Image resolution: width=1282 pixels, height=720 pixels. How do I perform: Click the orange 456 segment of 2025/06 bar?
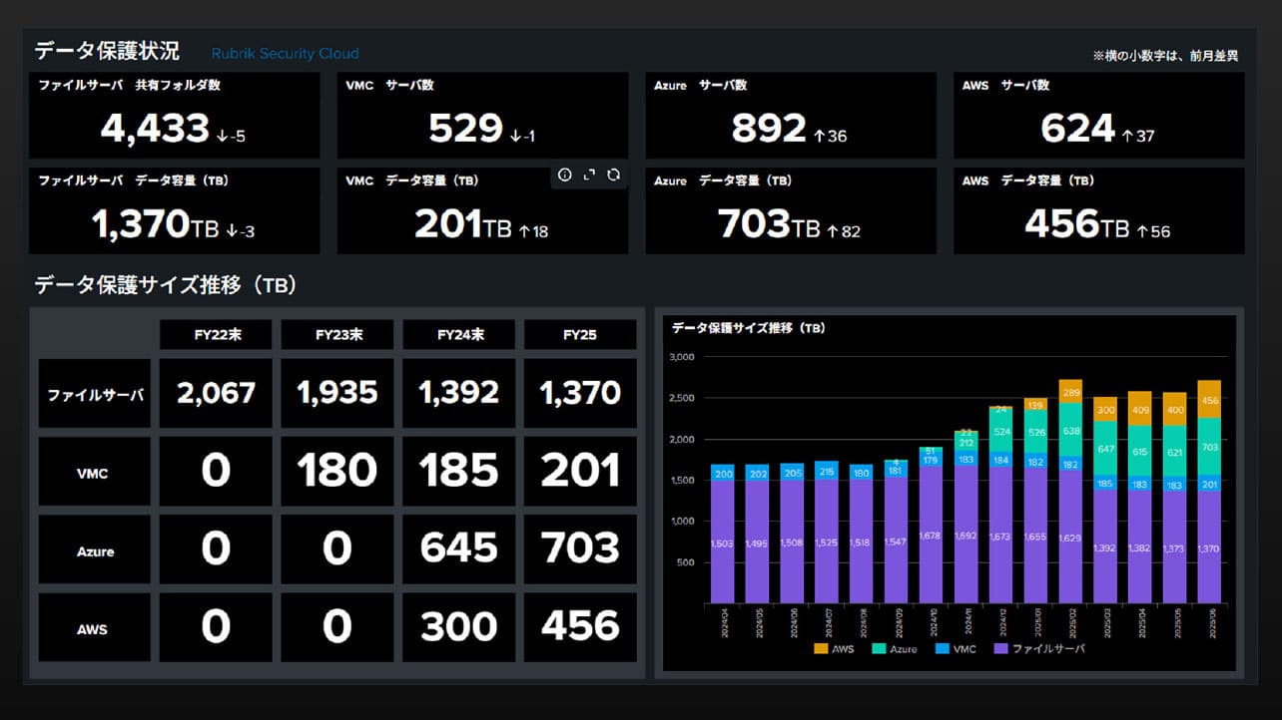[1209, 399]
